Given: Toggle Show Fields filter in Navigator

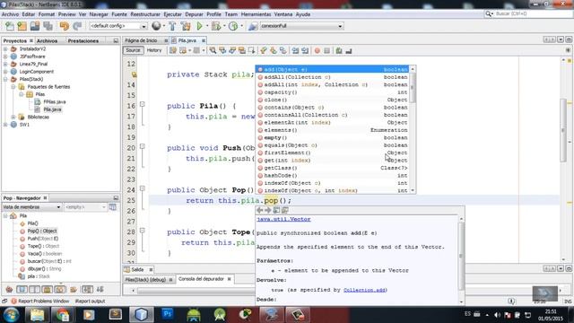Looking at the screenshot, I should pyautogui.click(x=22, y=290).
